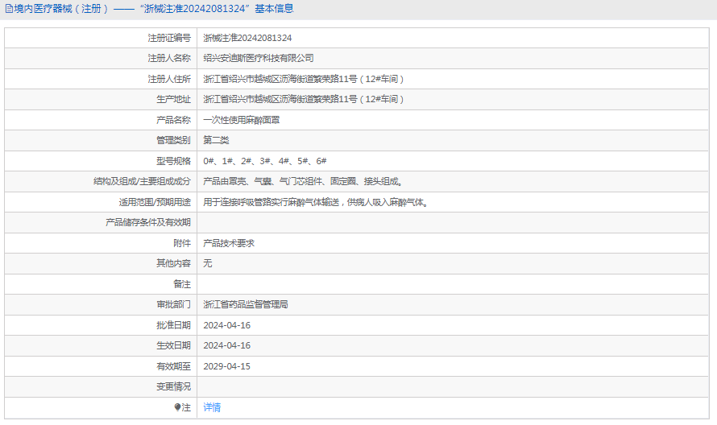Click the 批准日期 label
Viewport: 717px width, 425px height.
(x=173, y=325)
